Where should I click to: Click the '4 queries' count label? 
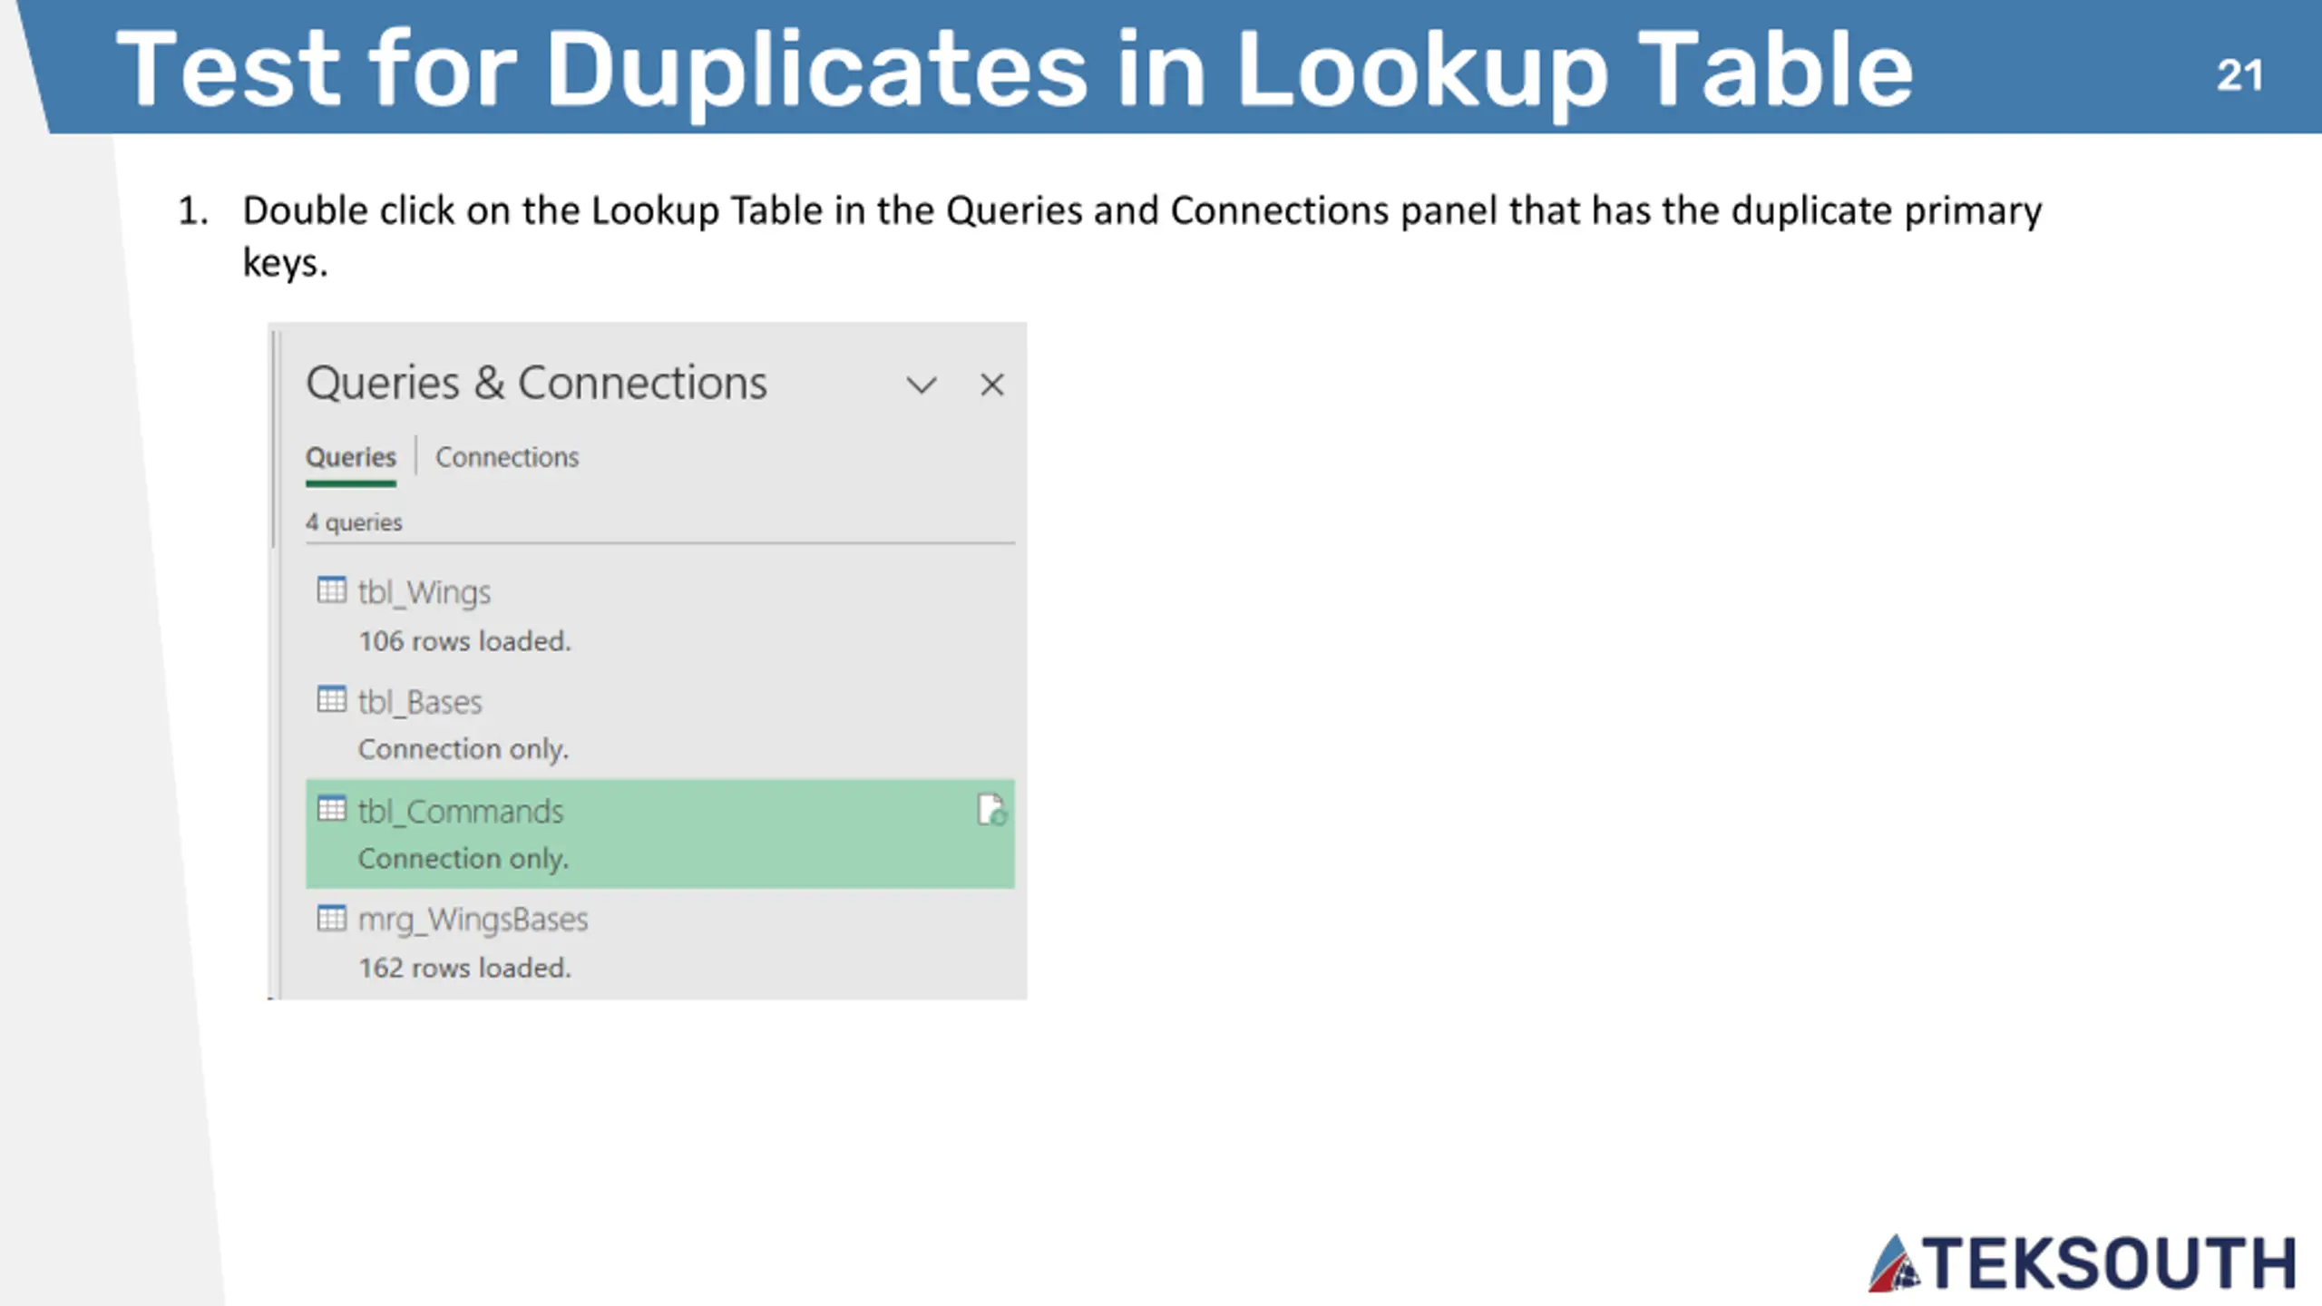pyautogui.click(x=354, y=522)
